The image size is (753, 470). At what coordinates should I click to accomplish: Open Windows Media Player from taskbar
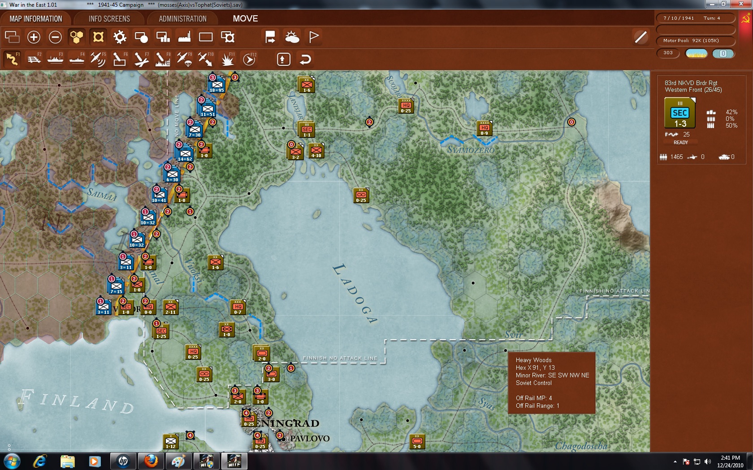tap(95, 461)
